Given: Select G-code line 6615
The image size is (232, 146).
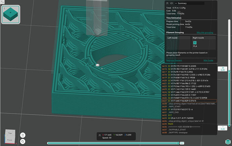Looking at the screenshot, I should (x=189, y=66).
